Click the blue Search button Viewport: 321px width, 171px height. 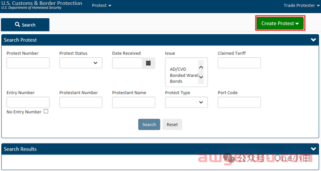149,124
